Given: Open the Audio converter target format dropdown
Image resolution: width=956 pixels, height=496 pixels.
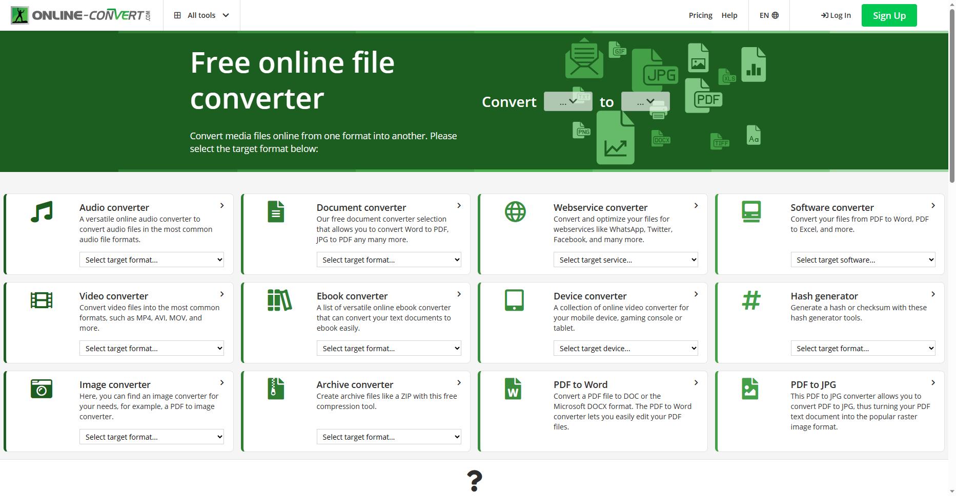Looking at the screenshot, I should pyautogui.click(x=151, y=260).
